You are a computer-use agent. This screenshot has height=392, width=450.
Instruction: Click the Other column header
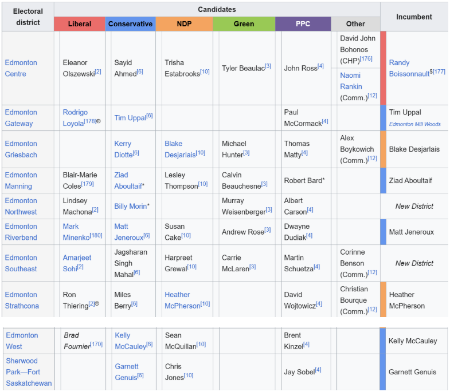355,24
